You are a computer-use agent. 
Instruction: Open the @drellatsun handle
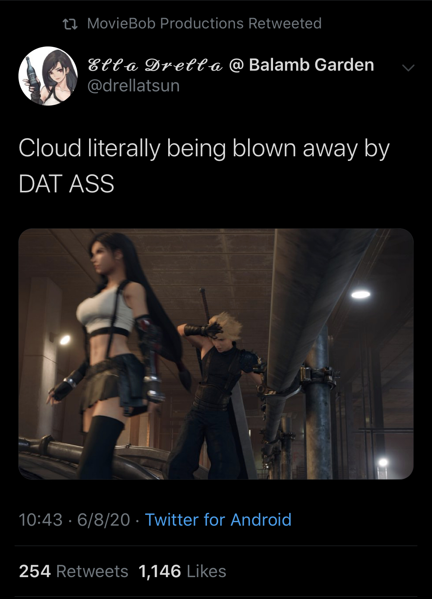(x=134, y=85)
